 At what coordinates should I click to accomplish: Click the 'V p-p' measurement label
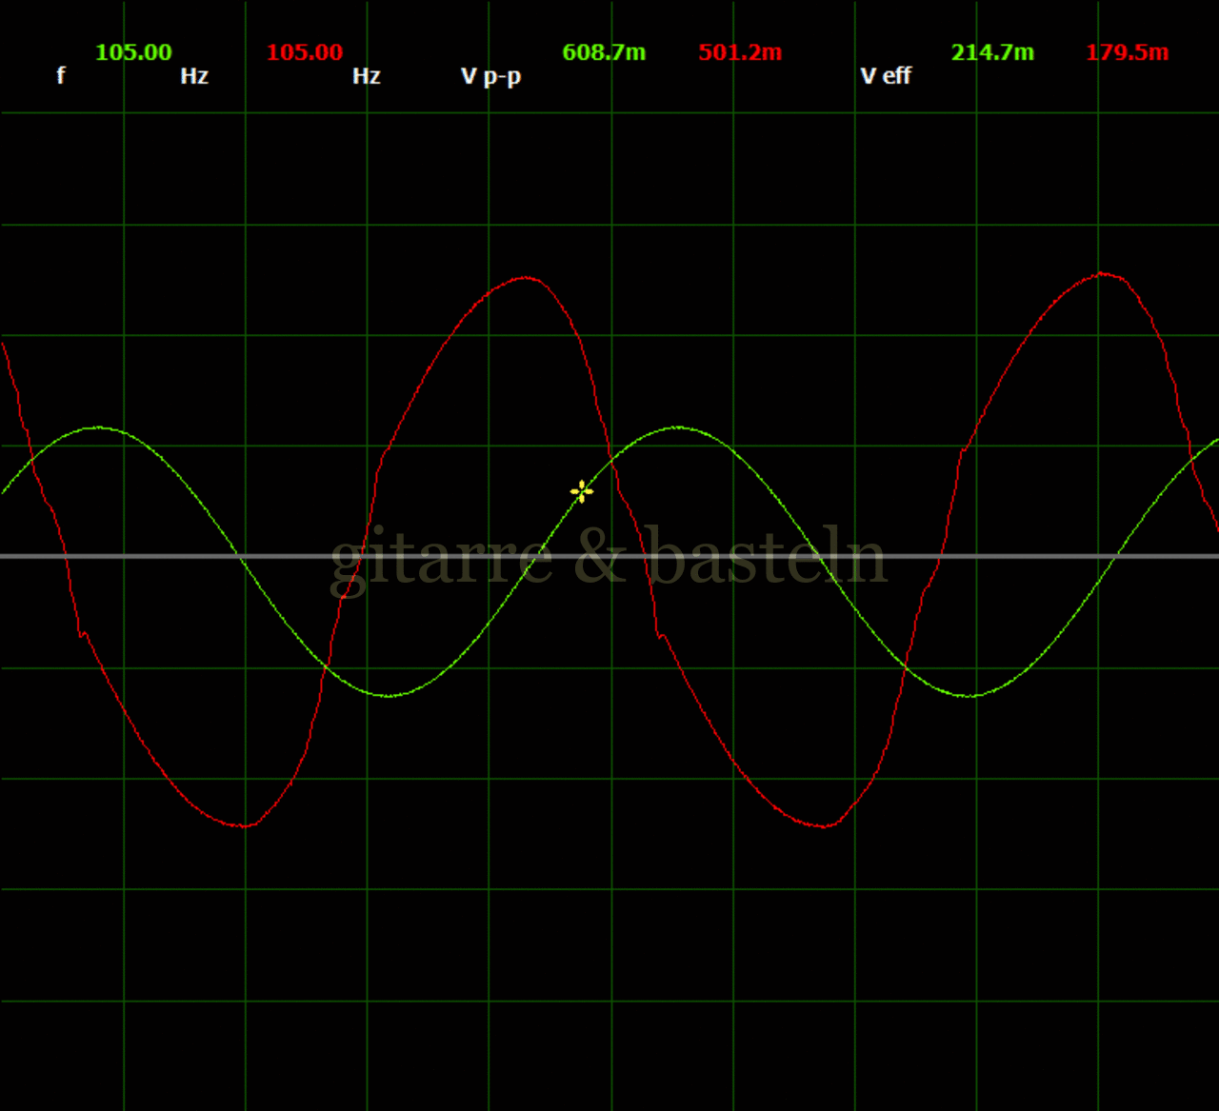click(x=491, y=76)
